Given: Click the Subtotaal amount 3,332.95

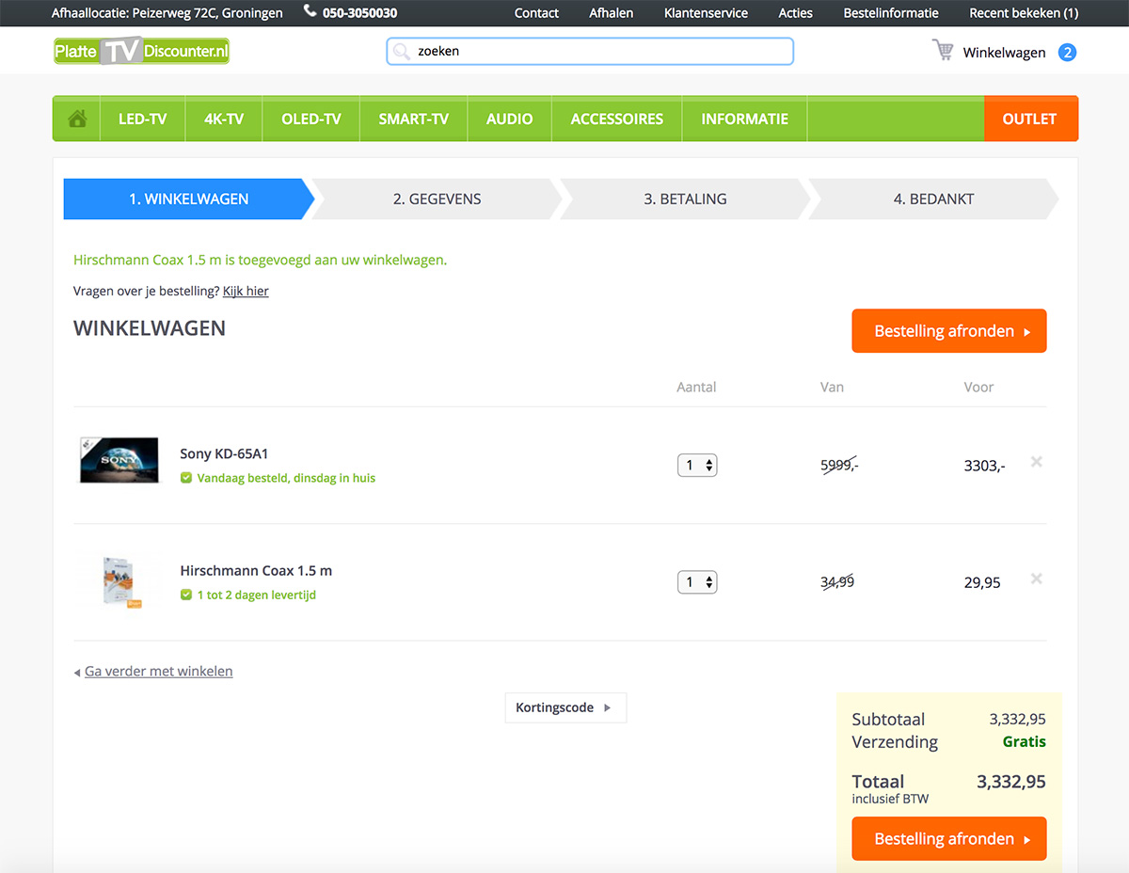Looking at the screenshot, I should [1017, 719].
